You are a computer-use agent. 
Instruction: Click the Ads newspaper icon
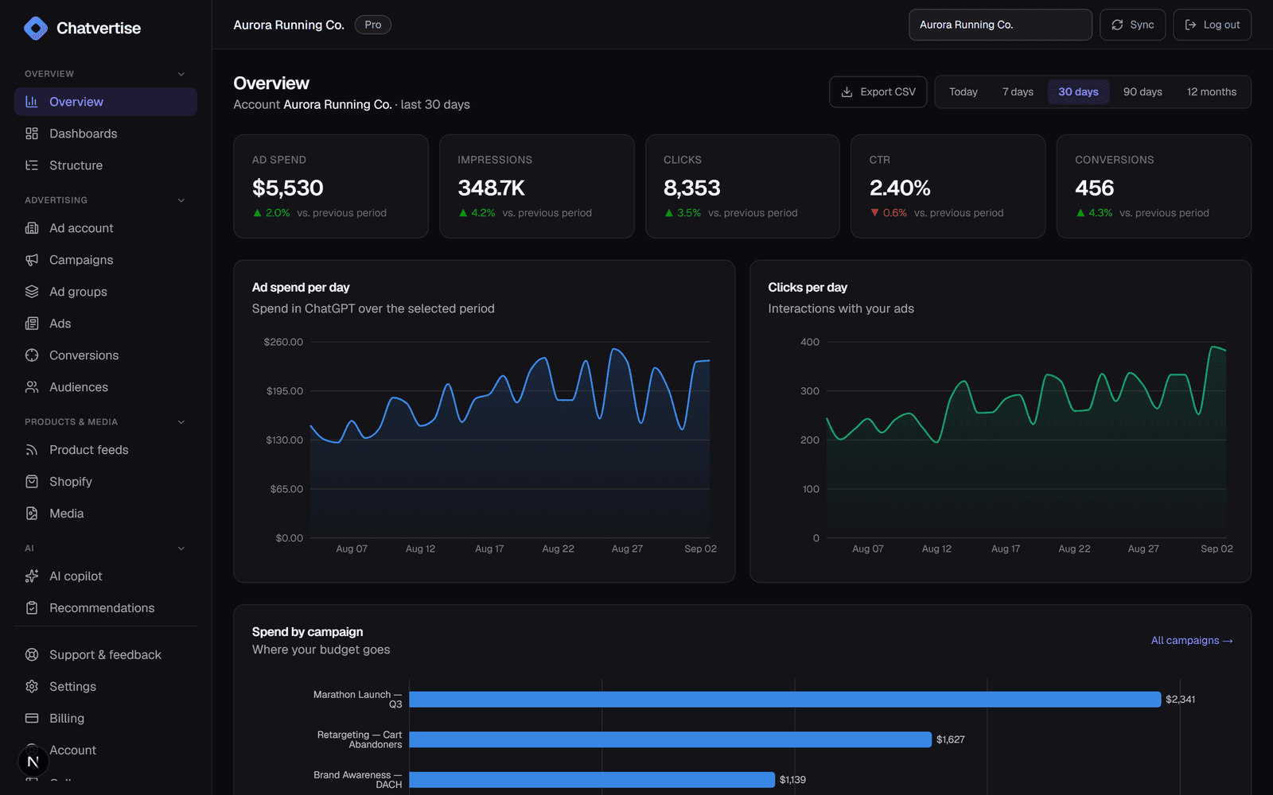[x=32, y=324]
